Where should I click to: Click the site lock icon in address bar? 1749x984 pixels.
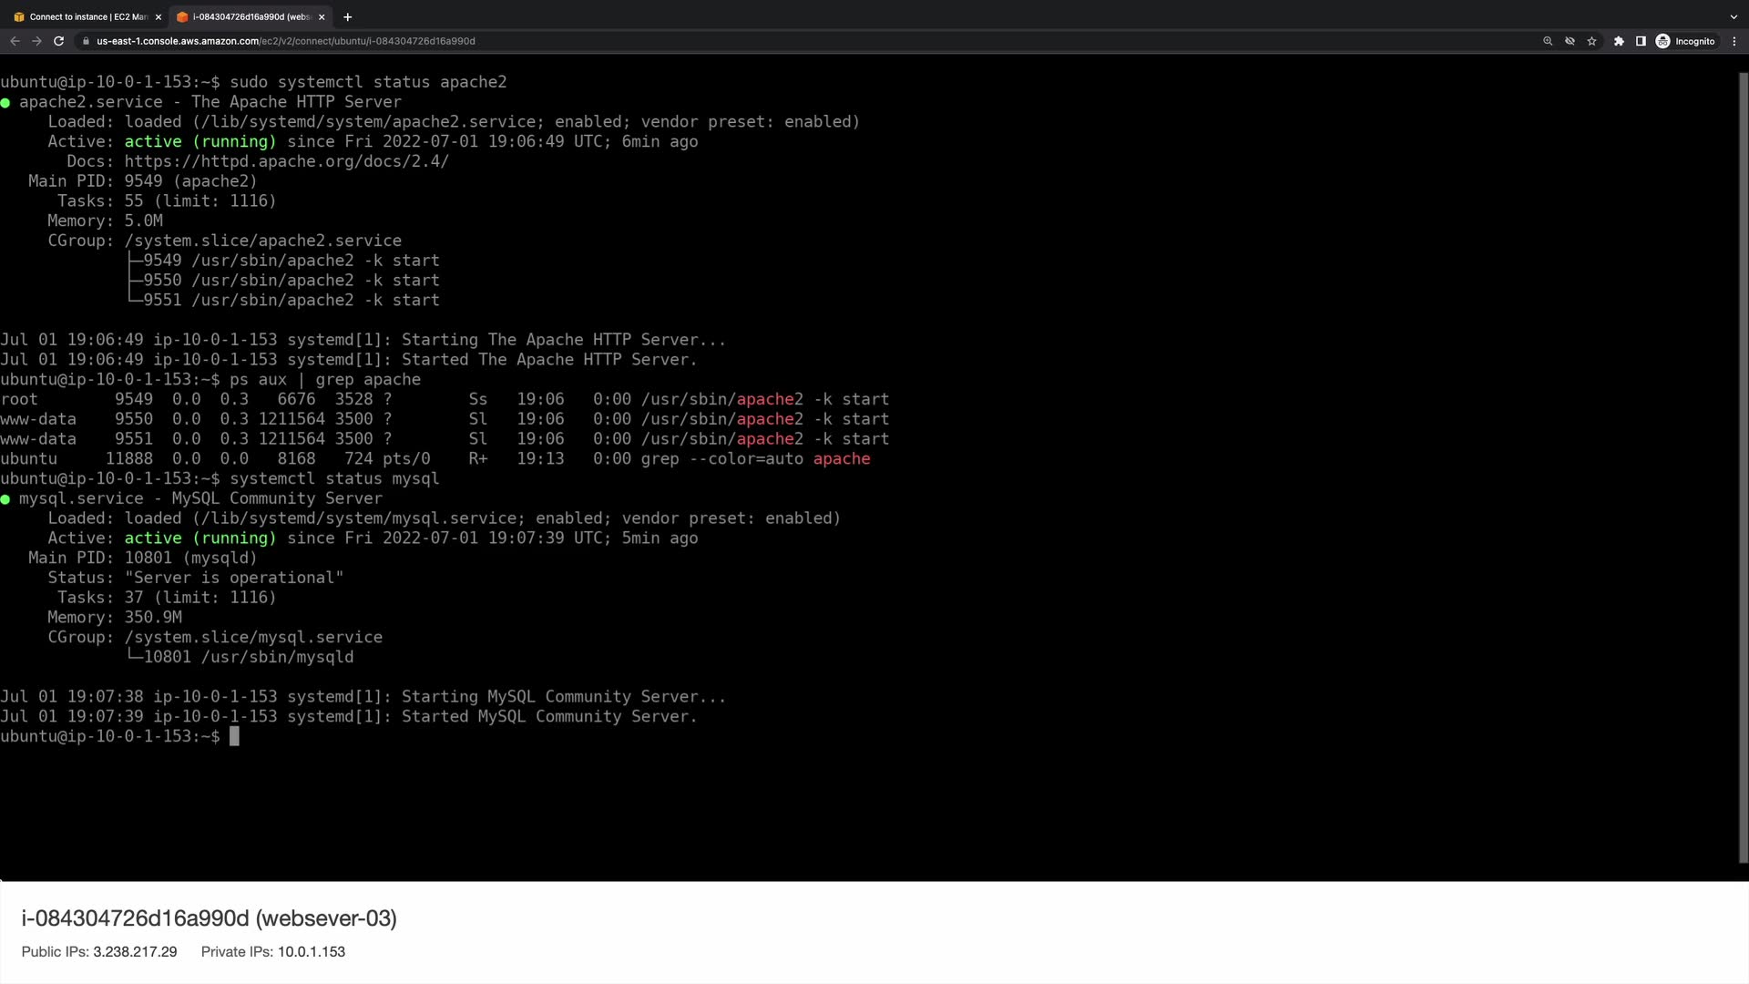pos(85,41)
